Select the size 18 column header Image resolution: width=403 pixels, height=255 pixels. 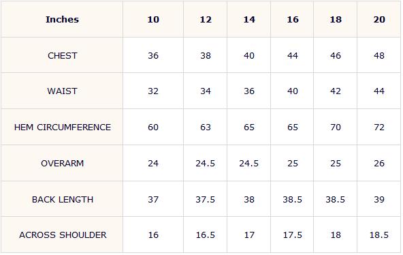[x=336, y=20]
